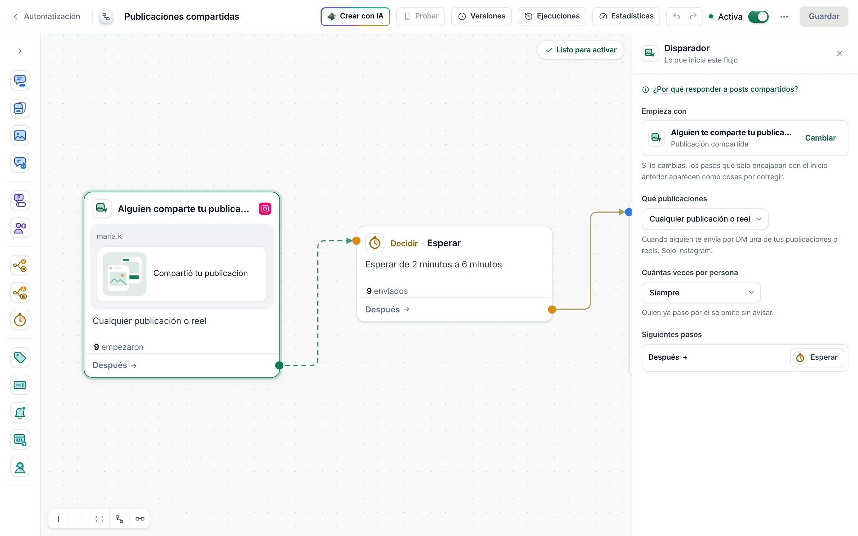This screenshot has height=536, width=858.
Task: Open the Versiones tab
Action: pyautogui.click(x=481, y=16)
